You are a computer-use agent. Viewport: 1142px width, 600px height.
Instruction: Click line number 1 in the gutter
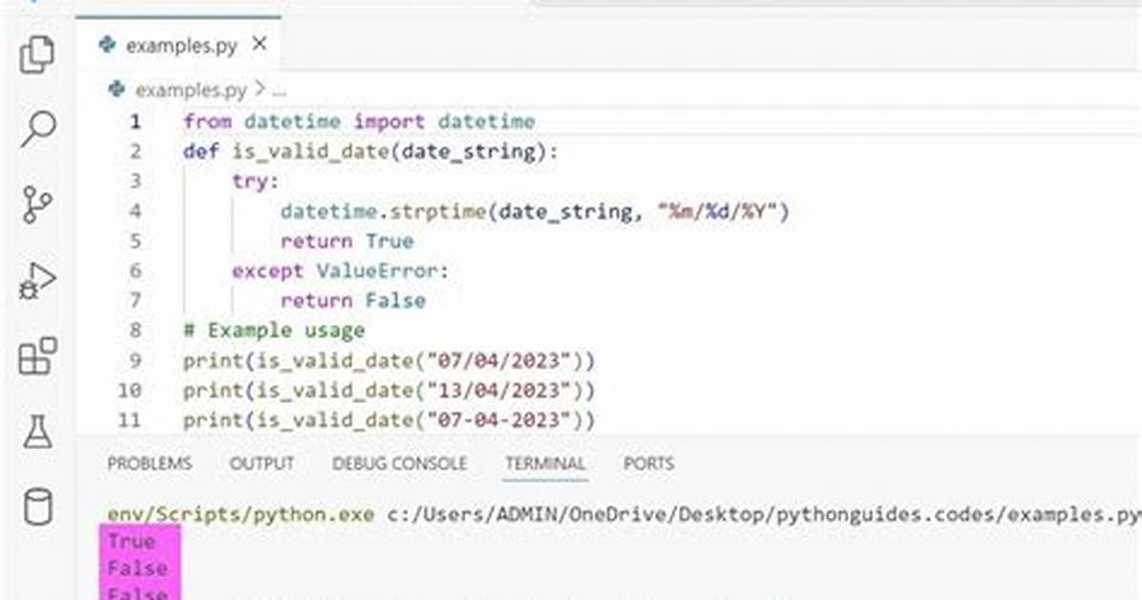click(136, 121)
